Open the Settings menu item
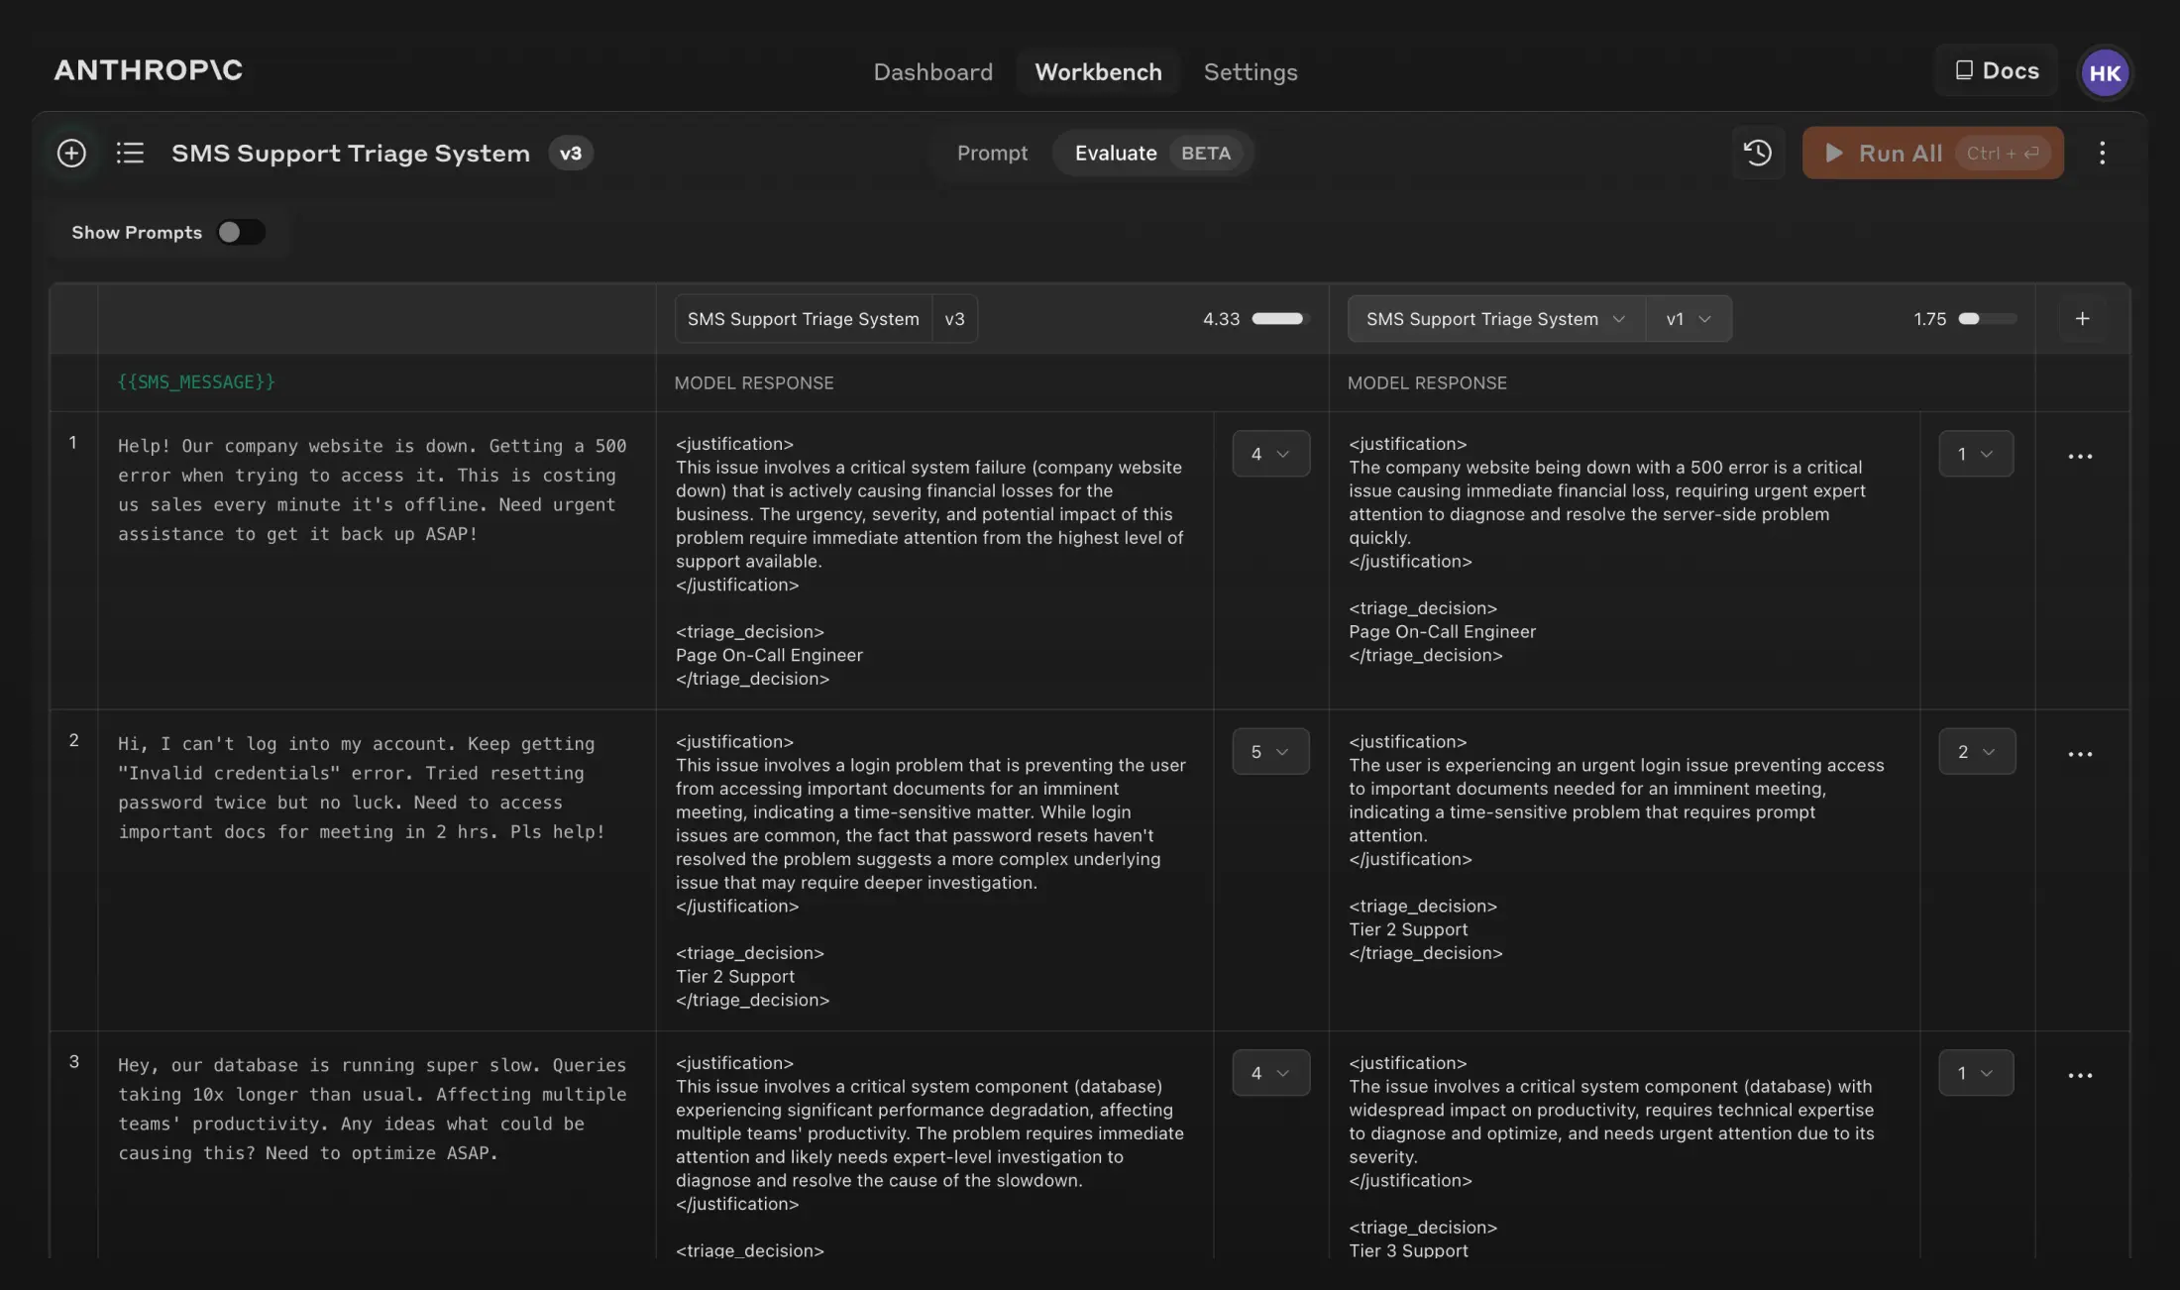Image resolution: width=2180 pixels, height=1290 pixels. click(1251, 71)
